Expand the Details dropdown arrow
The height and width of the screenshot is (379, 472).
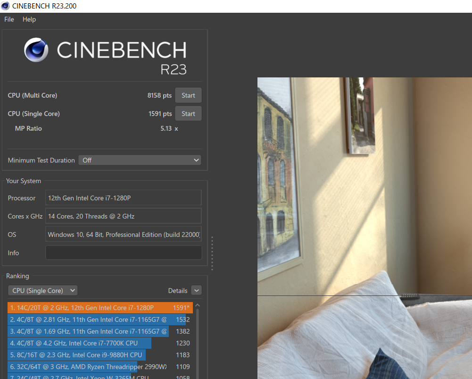[197, 290]
